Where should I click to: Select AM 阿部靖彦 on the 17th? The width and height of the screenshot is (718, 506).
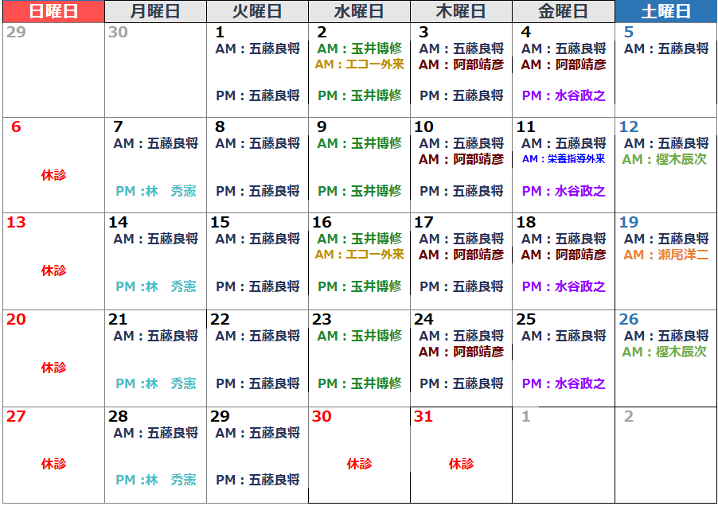(461, 255)
